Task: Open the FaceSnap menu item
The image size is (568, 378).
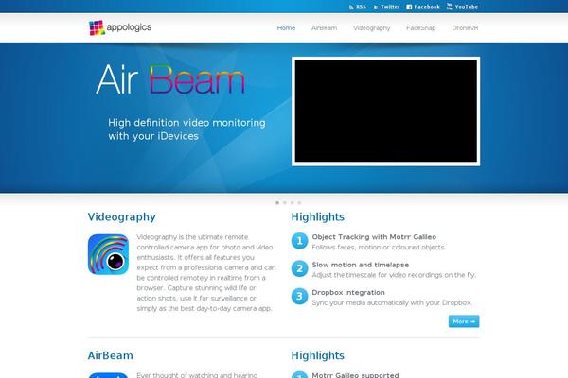Action: tap(421, 27)
